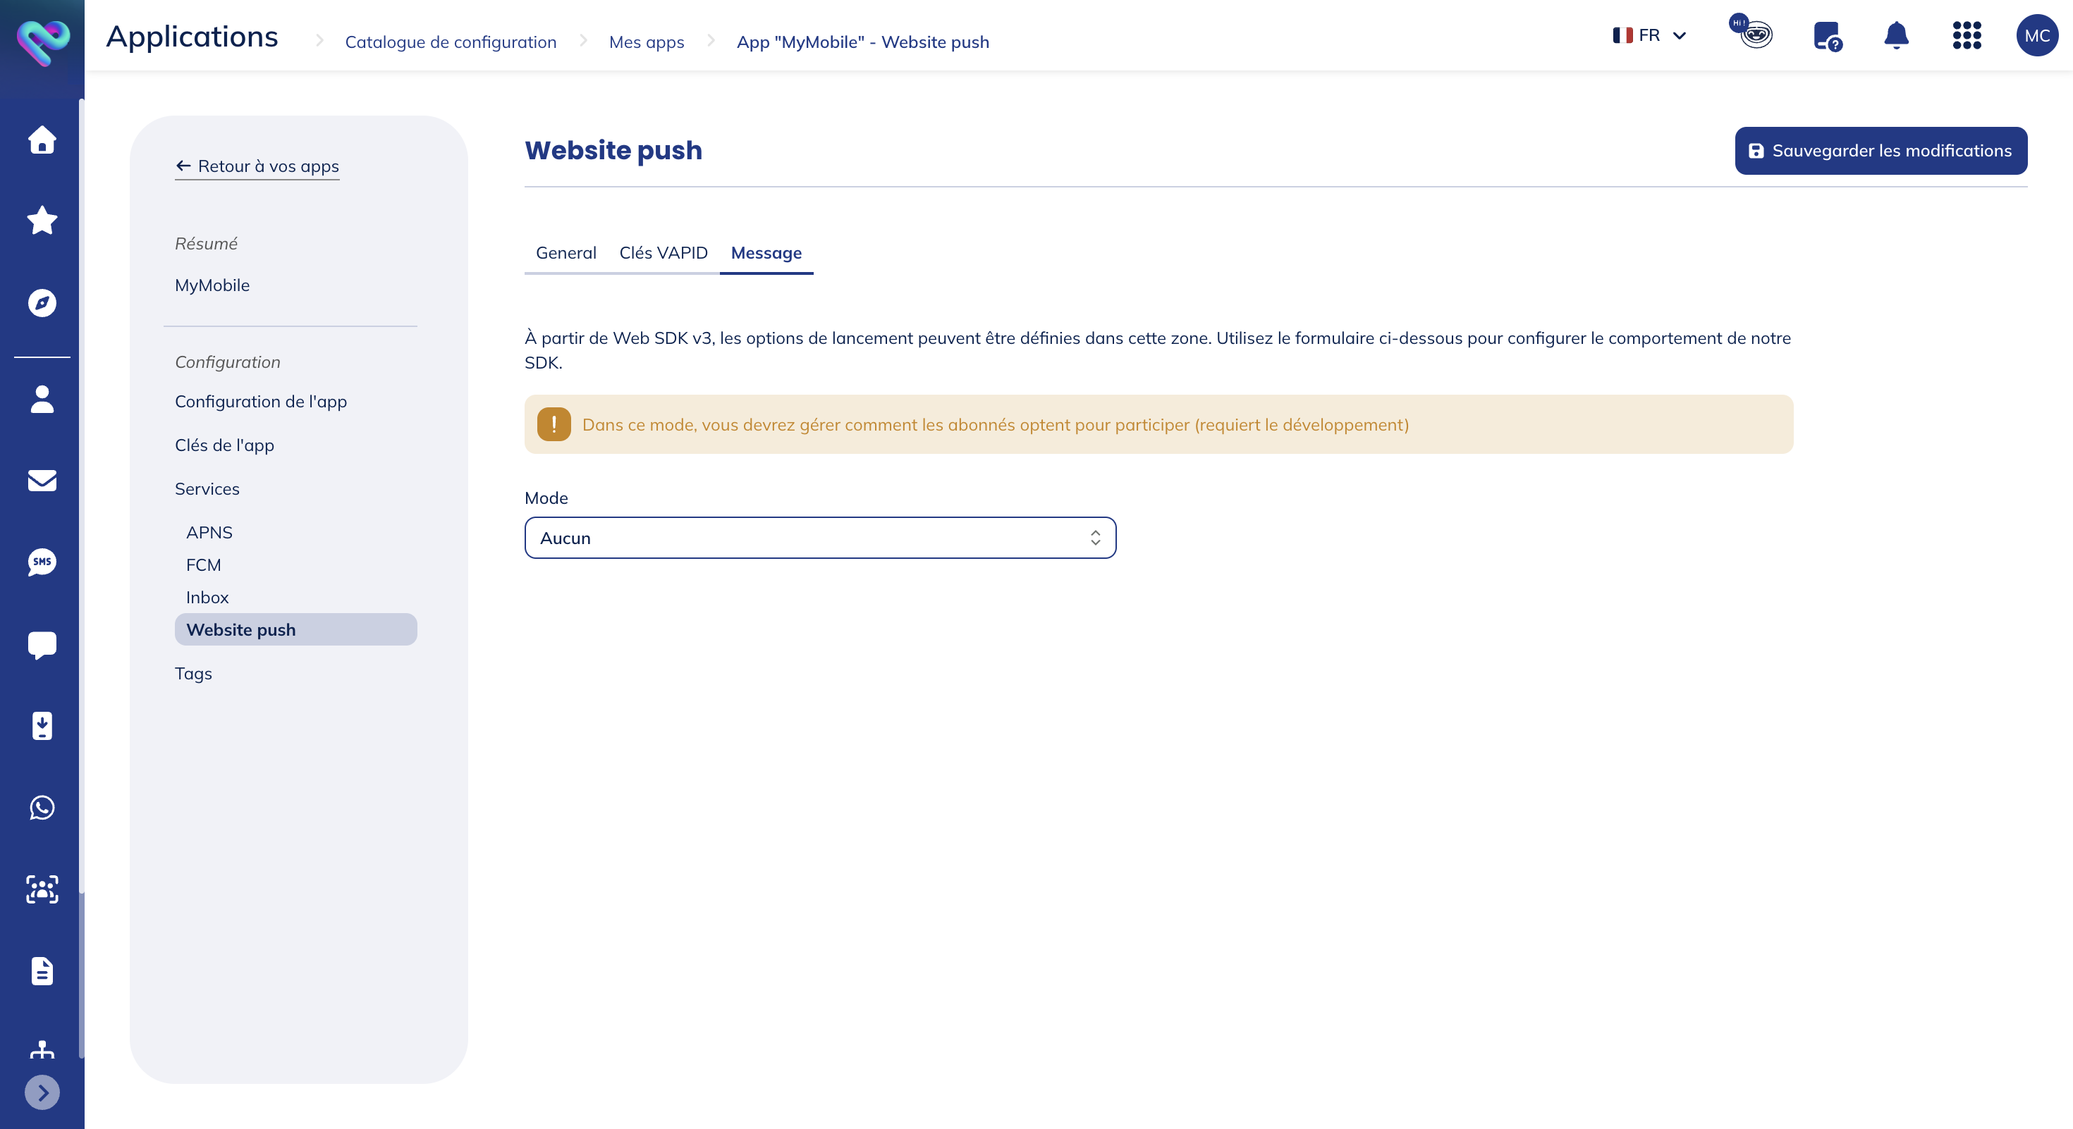The image size is (2073, 1129).
Task: Click the star favorites sidebar icon
Action: click(42, 221)
